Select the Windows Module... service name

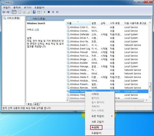(x=80, y=81)
